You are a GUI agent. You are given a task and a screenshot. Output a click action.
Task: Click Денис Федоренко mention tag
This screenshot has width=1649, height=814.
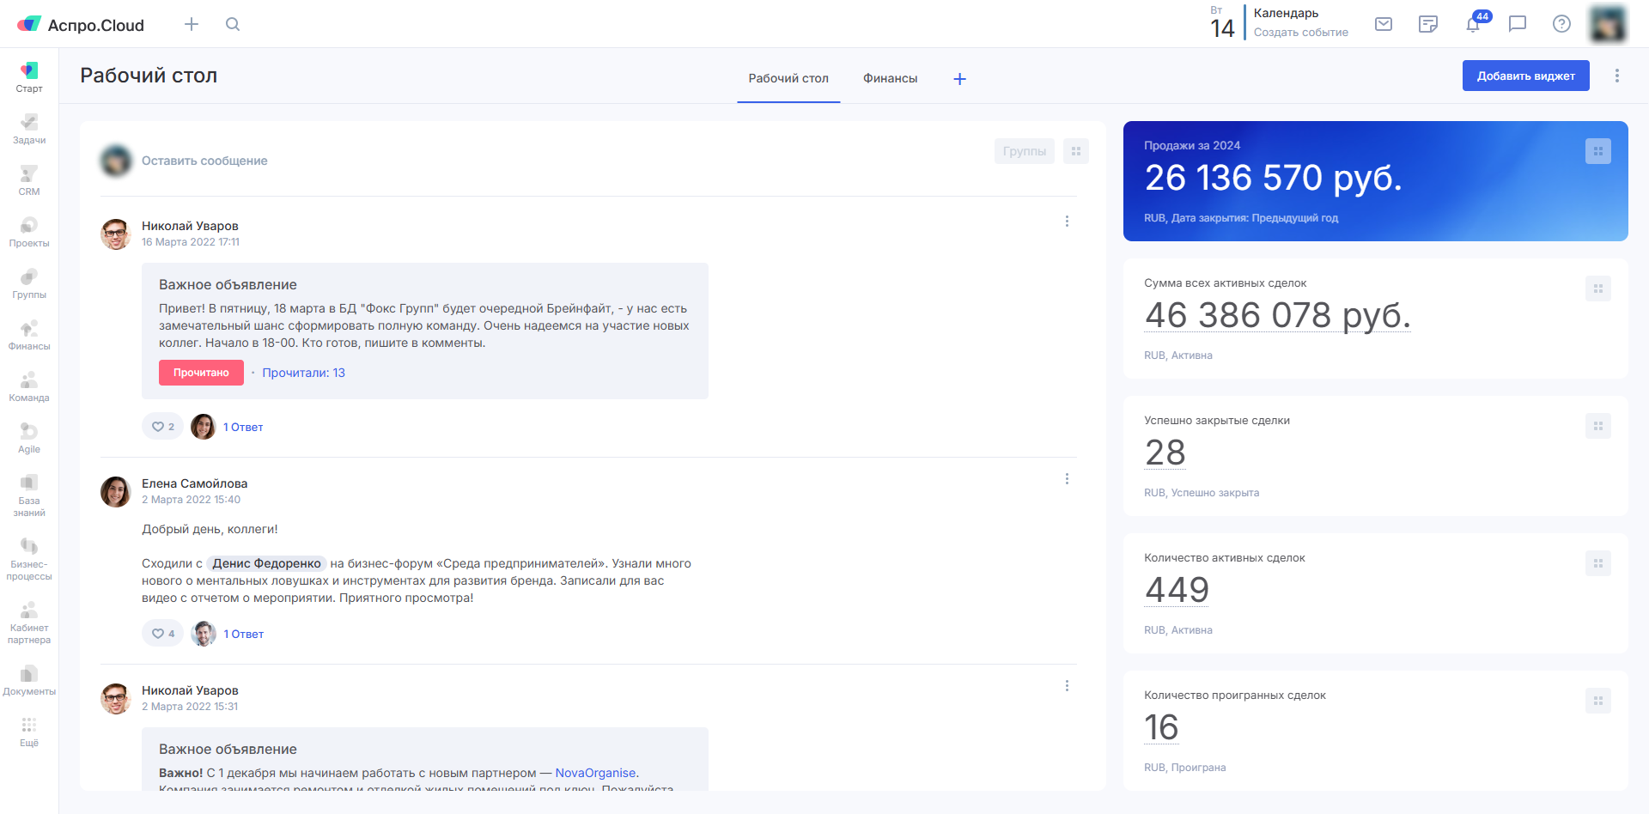266,563
